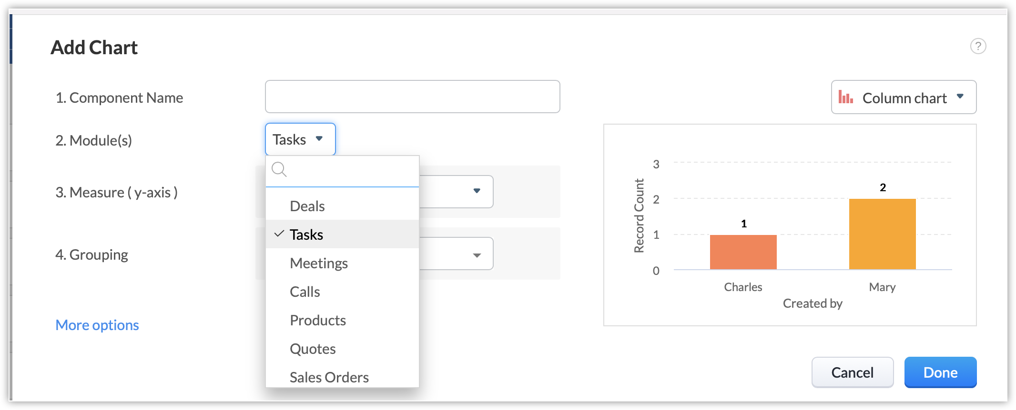Open the Column chart type dropdown

[x=904, y=97]
